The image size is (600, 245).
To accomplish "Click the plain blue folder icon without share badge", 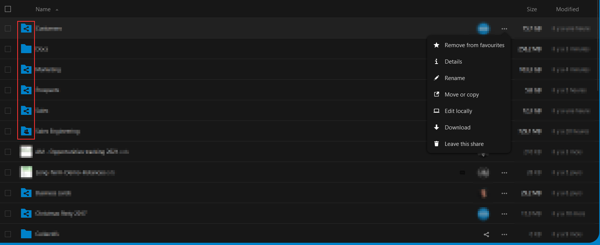I will 26,49.
